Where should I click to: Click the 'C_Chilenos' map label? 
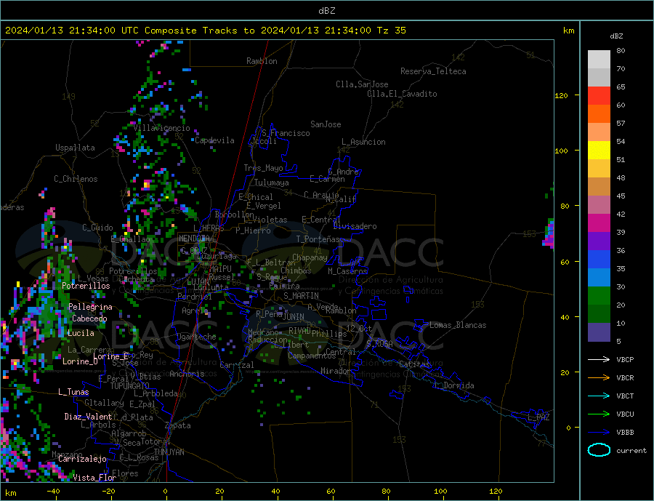(x=76, y=179)
